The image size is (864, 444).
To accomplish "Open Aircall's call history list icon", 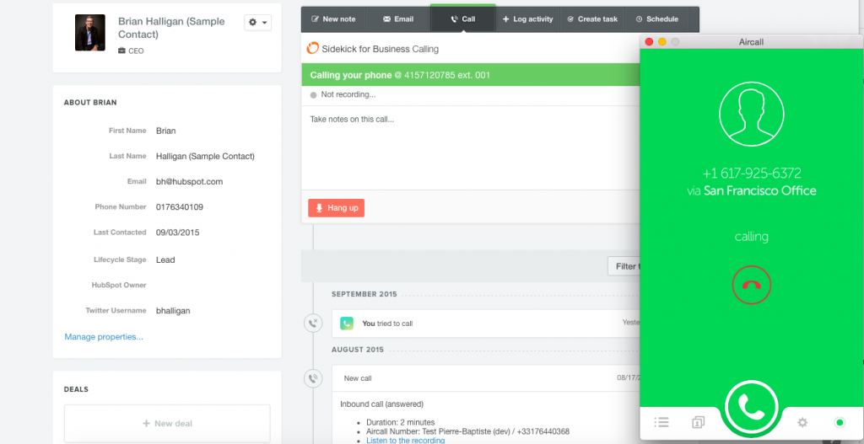I will tap(661, 423).
